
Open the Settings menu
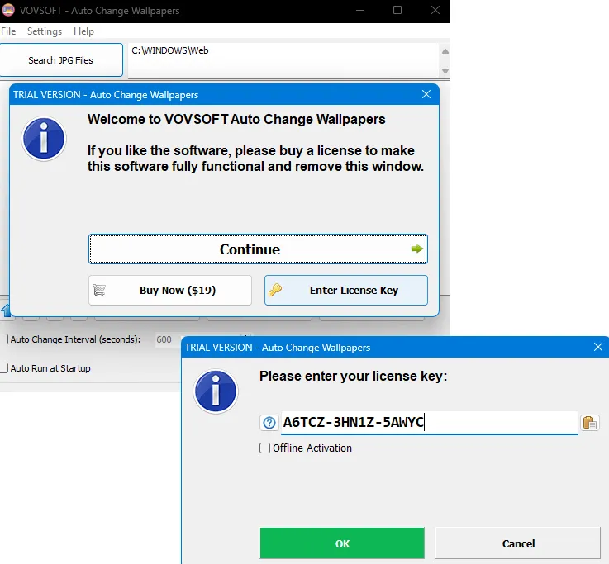coord(45,31)
